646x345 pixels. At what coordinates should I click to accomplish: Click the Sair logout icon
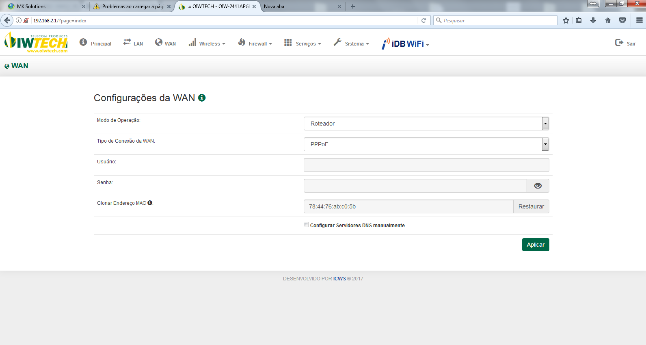[619, 42]
